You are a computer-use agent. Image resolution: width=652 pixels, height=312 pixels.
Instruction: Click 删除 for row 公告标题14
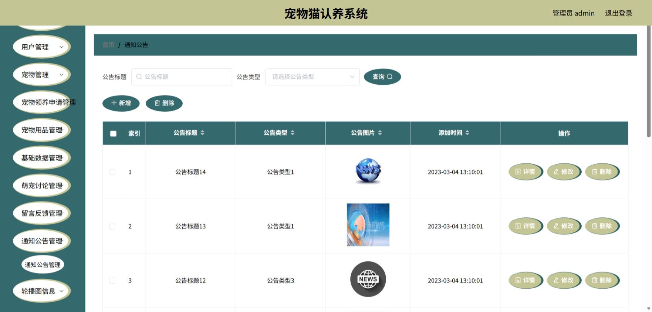pos(602,172)
